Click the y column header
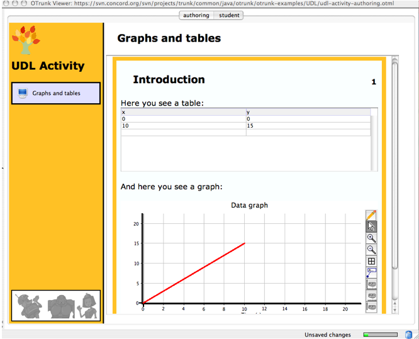 pyautogui.click(x=308, y=112)
